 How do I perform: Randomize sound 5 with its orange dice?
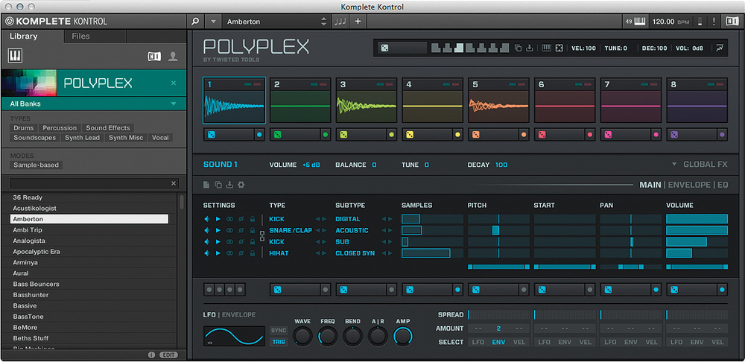pos(475,135)
